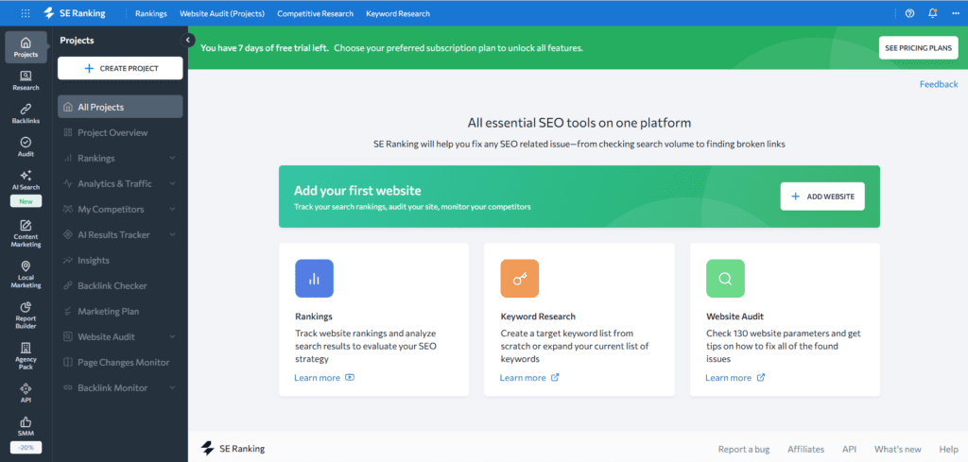Collapse the Projects side panel
Image resolution: width=968 pixels, height=462 pixels.
click(x=188, y=41)
